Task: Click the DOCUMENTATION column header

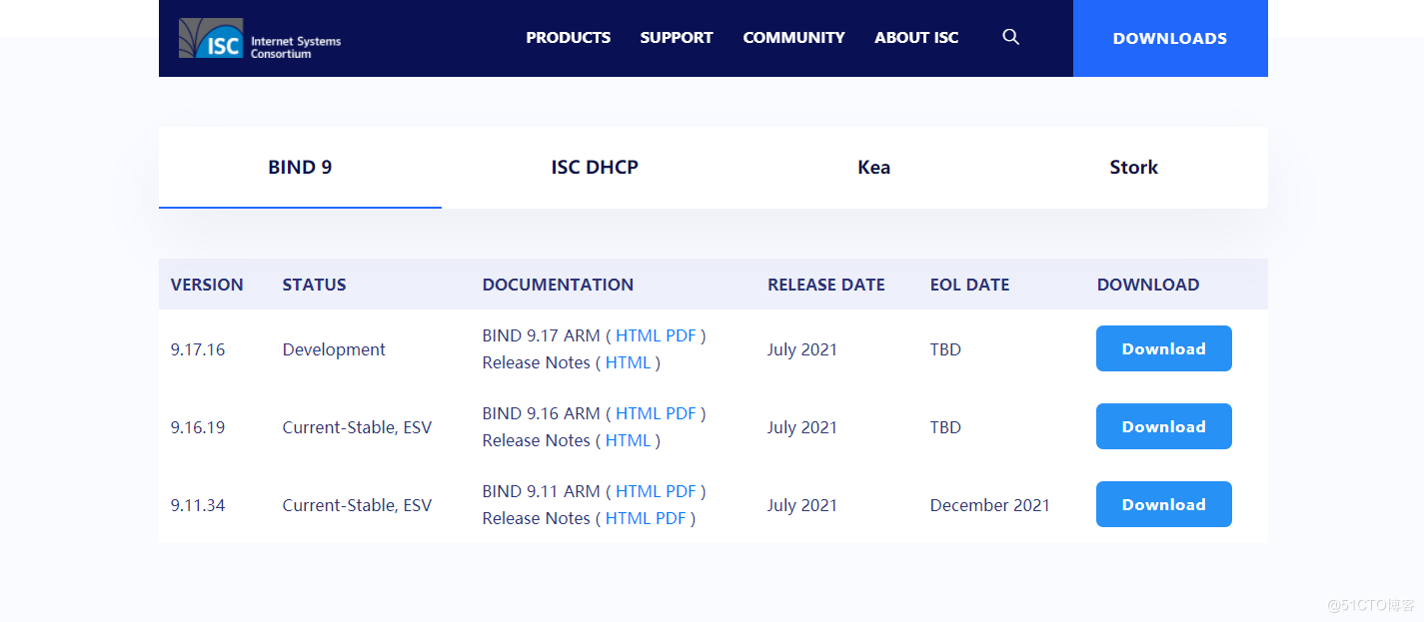Action: pyautogui.click(x=558, y=285)
